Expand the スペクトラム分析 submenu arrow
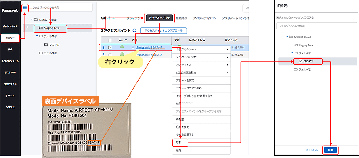Screen dimensions: 359x158 point(227,57)
